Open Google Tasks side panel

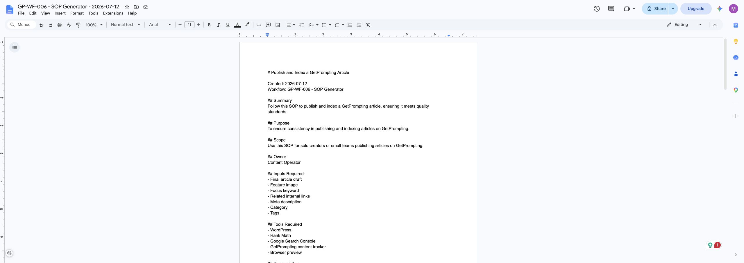point(736,57)
